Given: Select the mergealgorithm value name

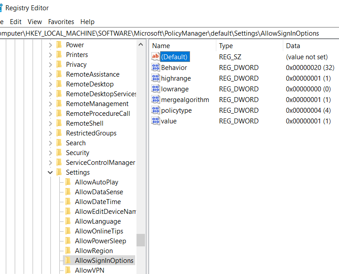Looking at the screenshot, I should coord(185,99).
